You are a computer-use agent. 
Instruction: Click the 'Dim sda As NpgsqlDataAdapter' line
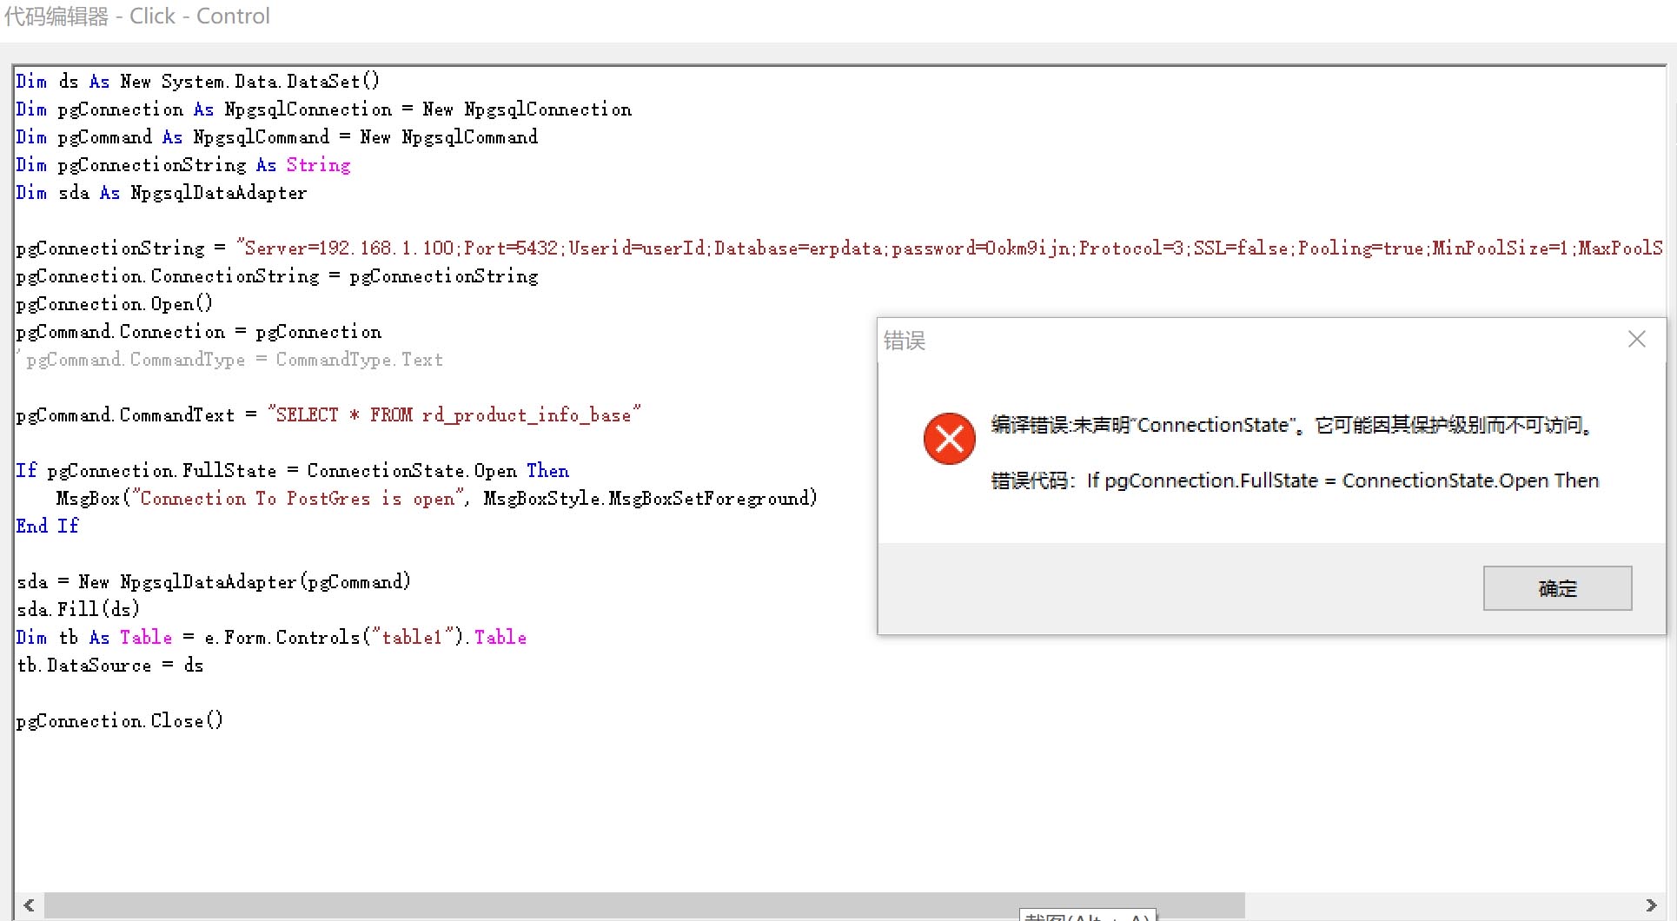pos(162,193)
